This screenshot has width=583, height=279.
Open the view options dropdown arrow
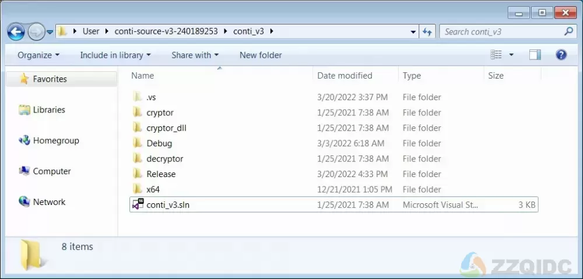(511, 55)
